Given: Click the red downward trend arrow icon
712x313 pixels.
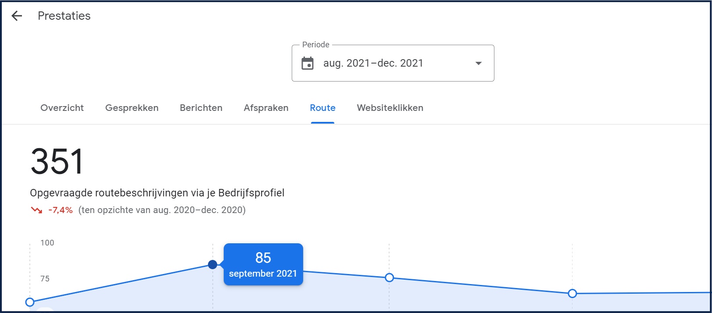Looking at the screenshot, I should [x=36, y=210].
